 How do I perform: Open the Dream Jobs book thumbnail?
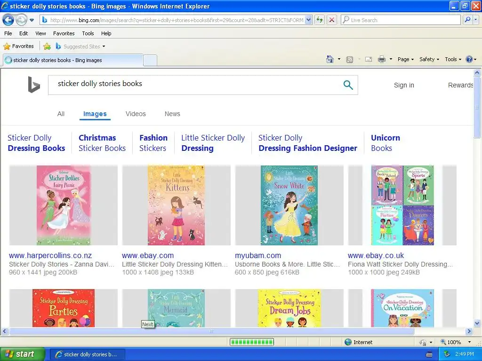coord(289,308)
